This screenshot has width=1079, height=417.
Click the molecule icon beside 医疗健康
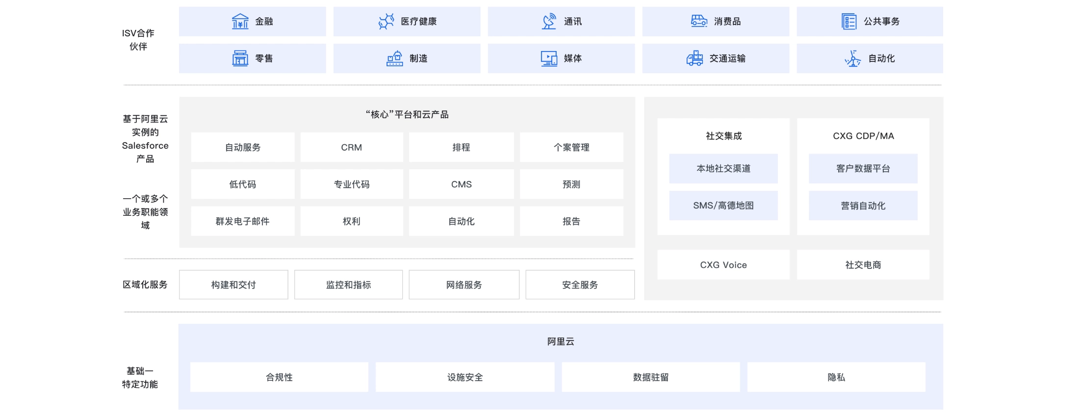(386, 22)
